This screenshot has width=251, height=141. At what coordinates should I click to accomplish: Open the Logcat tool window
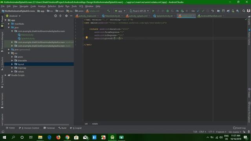76,128
